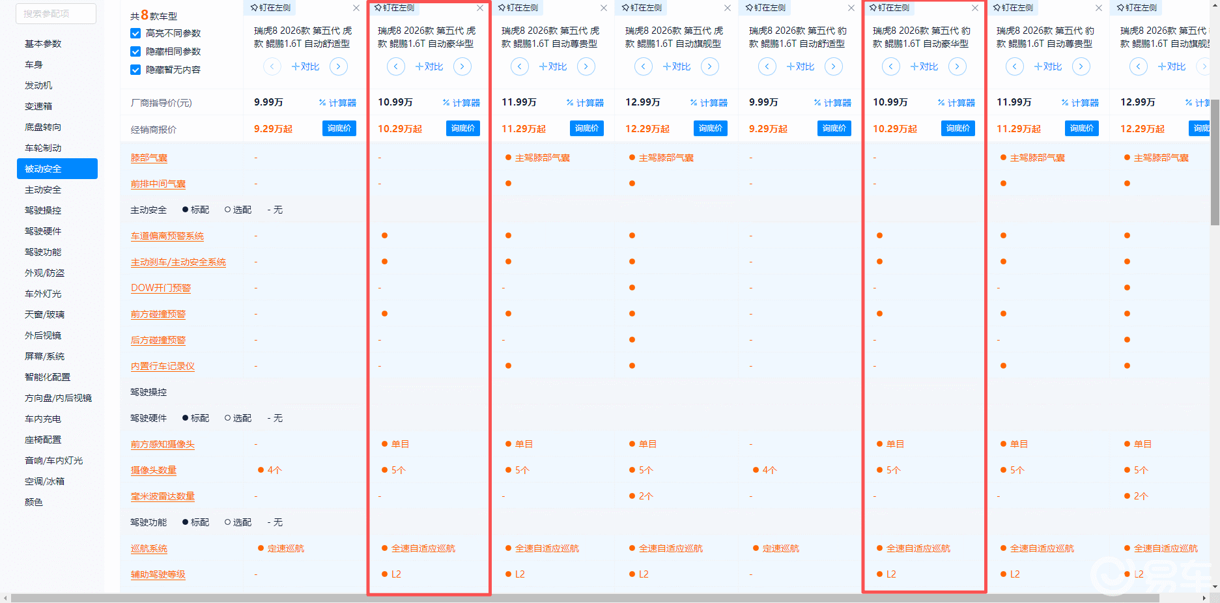Click the 搜索参配项 search box
Image resolution: width=1220 pixels, height=603 pixels.
tap(56, 14)
